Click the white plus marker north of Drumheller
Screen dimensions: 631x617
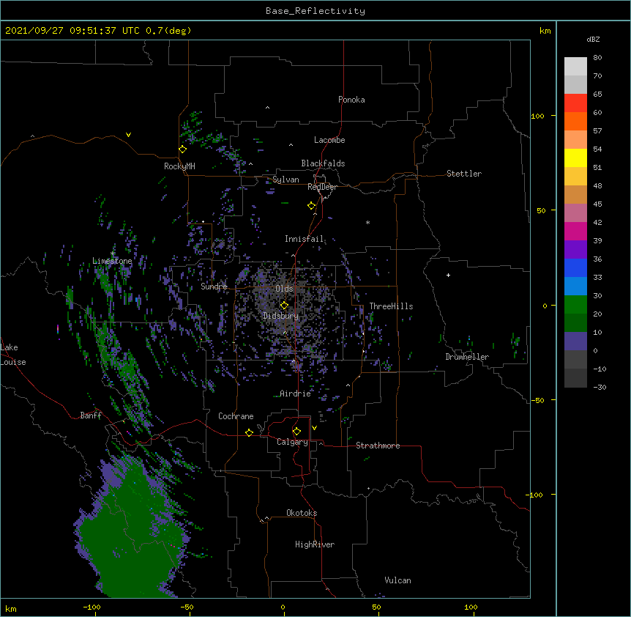448,275
